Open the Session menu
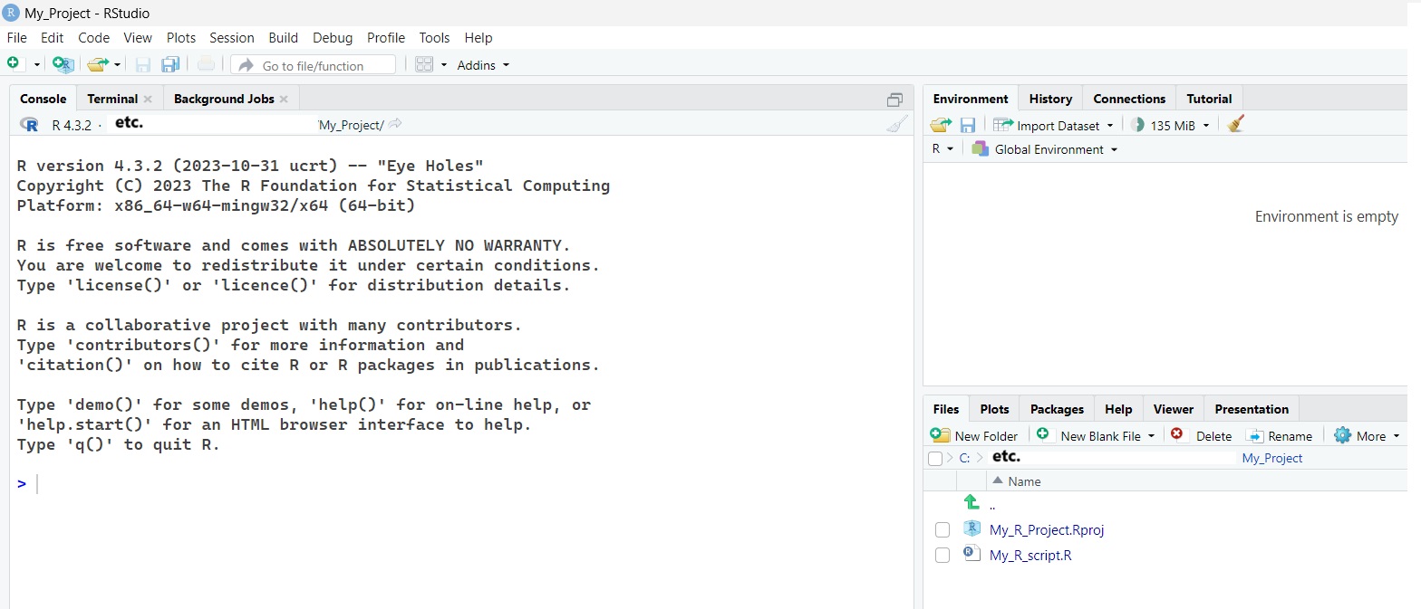This screenshot has height=609, width=1421. click(x=232, y=37)
